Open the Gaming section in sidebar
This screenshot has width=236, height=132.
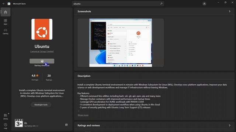(6, 32)
